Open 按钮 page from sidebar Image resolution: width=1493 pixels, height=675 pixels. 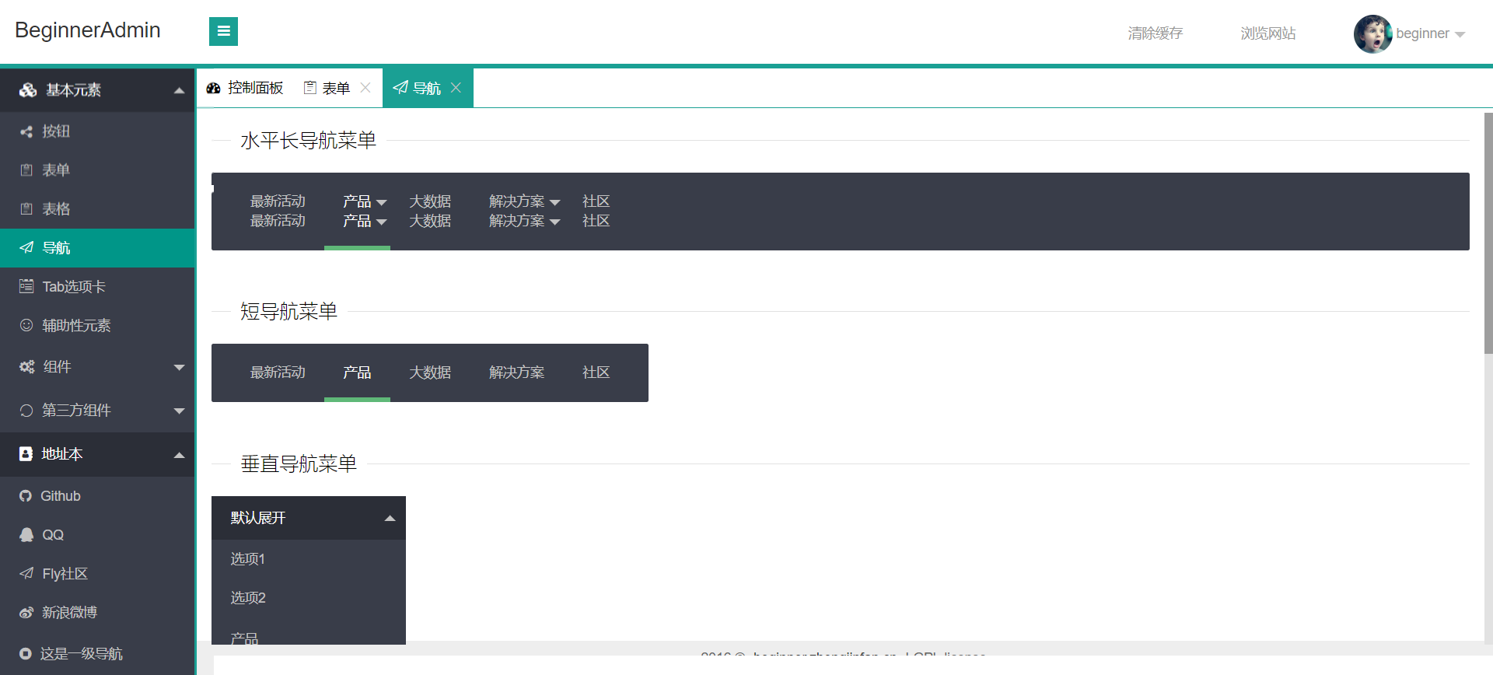pos(97,131)
